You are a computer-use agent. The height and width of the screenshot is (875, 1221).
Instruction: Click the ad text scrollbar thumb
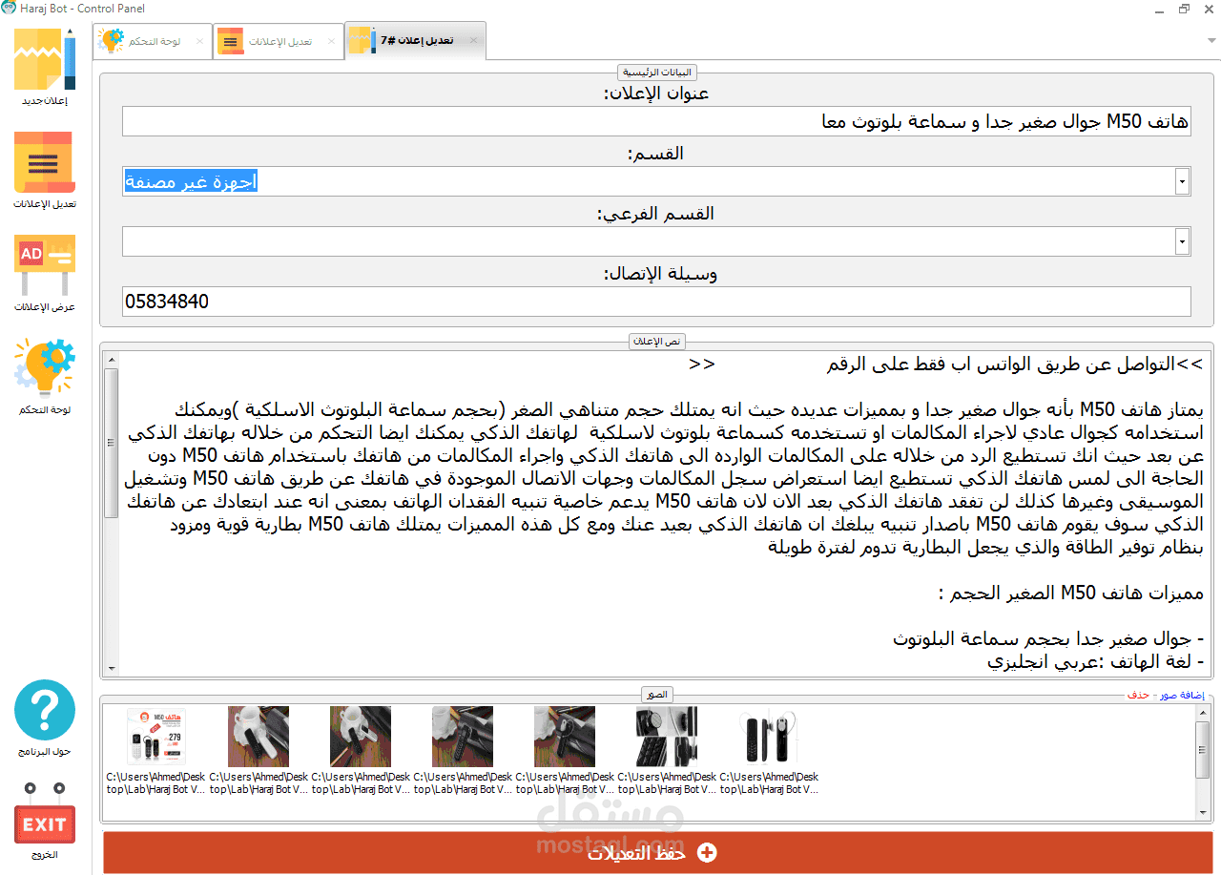coord(111,443)
